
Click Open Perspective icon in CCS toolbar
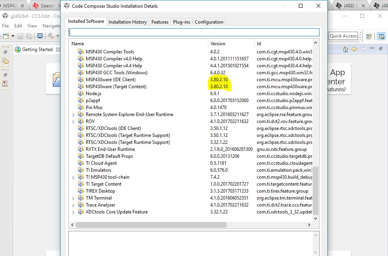point(369,36)
